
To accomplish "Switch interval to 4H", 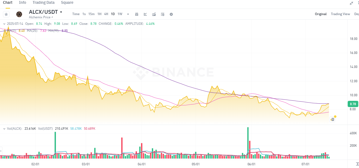I will [x=106, y=14].
